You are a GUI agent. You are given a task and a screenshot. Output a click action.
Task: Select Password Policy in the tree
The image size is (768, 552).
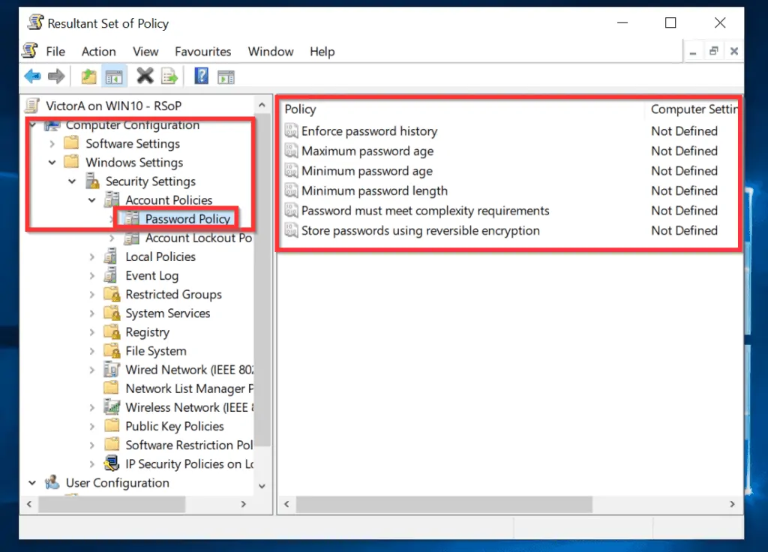187,218
